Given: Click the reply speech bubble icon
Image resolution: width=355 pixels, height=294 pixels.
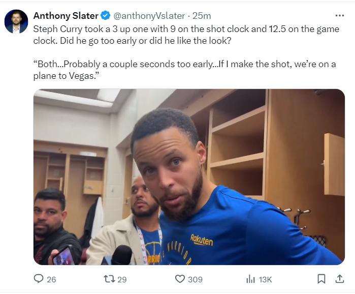Looking at the screenshot, I should pos(39,279).
